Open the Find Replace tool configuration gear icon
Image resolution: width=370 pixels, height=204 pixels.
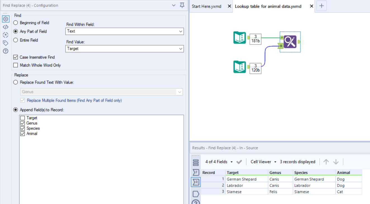tap(6, 19)
